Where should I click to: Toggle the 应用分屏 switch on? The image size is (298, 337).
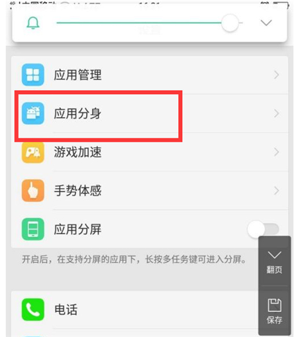(x=263, y=229)
